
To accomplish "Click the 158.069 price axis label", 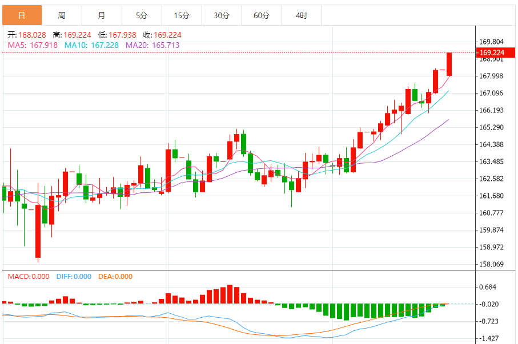I will (x=491, y=265).
